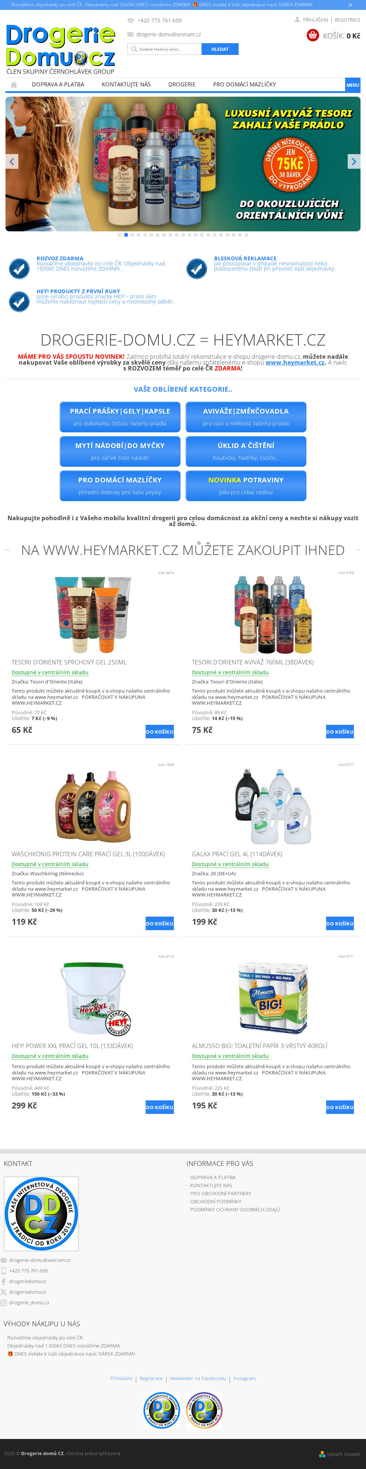The width and height of the screenshot is (366, 1469).
Task: Open DOPRAVA A PLATBA menu item
Action: [58, 85]
